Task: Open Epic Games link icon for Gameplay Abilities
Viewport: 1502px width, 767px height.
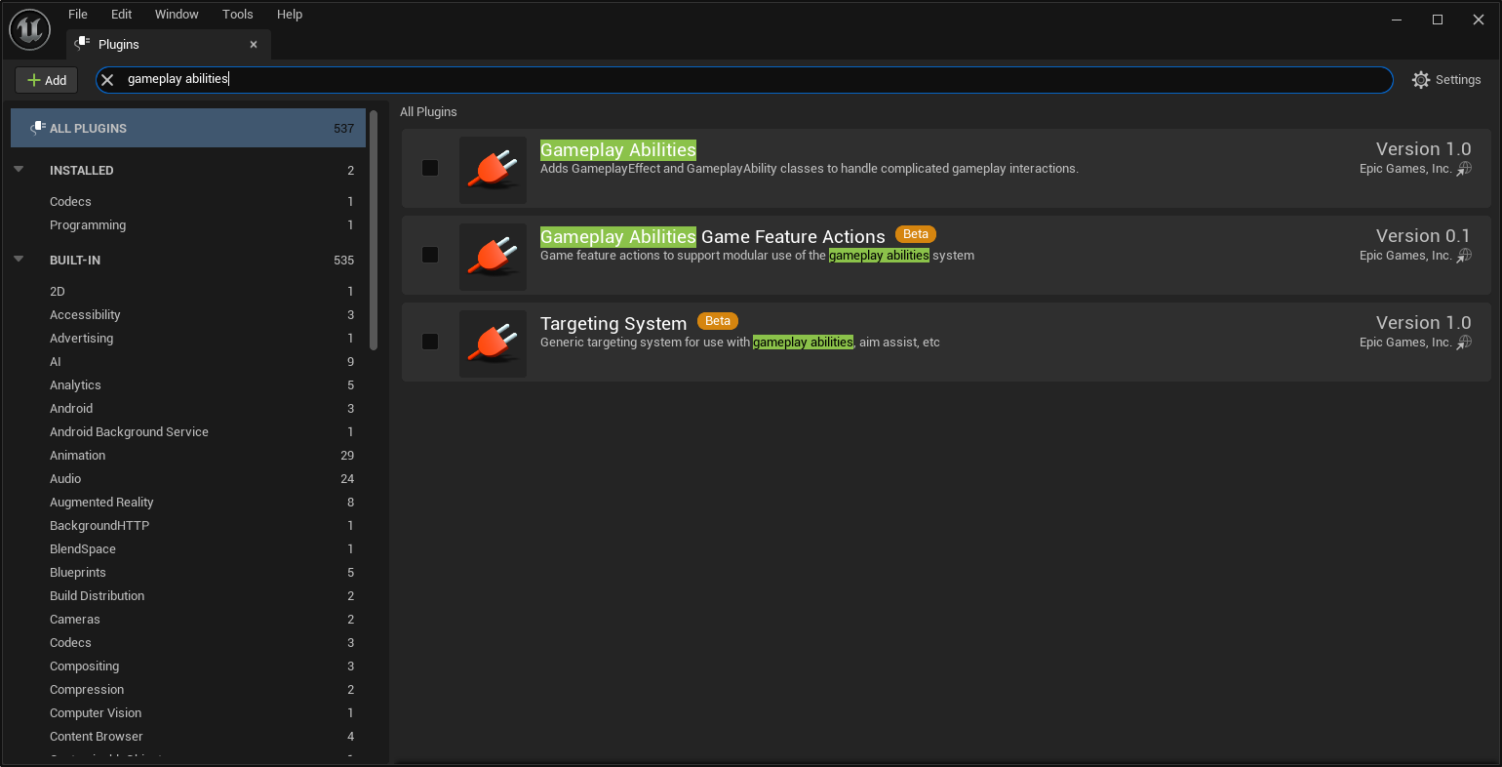Action: [x=1464, y=169]
